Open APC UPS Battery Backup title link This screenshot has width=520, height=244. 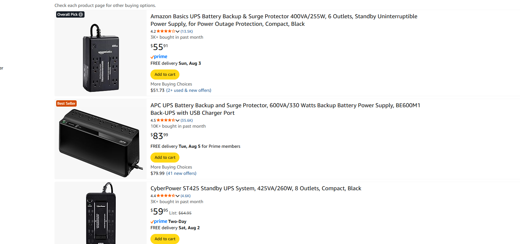coord(285,109)
